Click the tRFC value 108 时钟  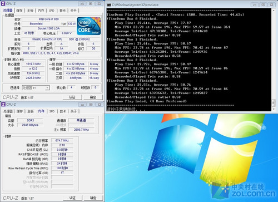(x=62, y=168)
